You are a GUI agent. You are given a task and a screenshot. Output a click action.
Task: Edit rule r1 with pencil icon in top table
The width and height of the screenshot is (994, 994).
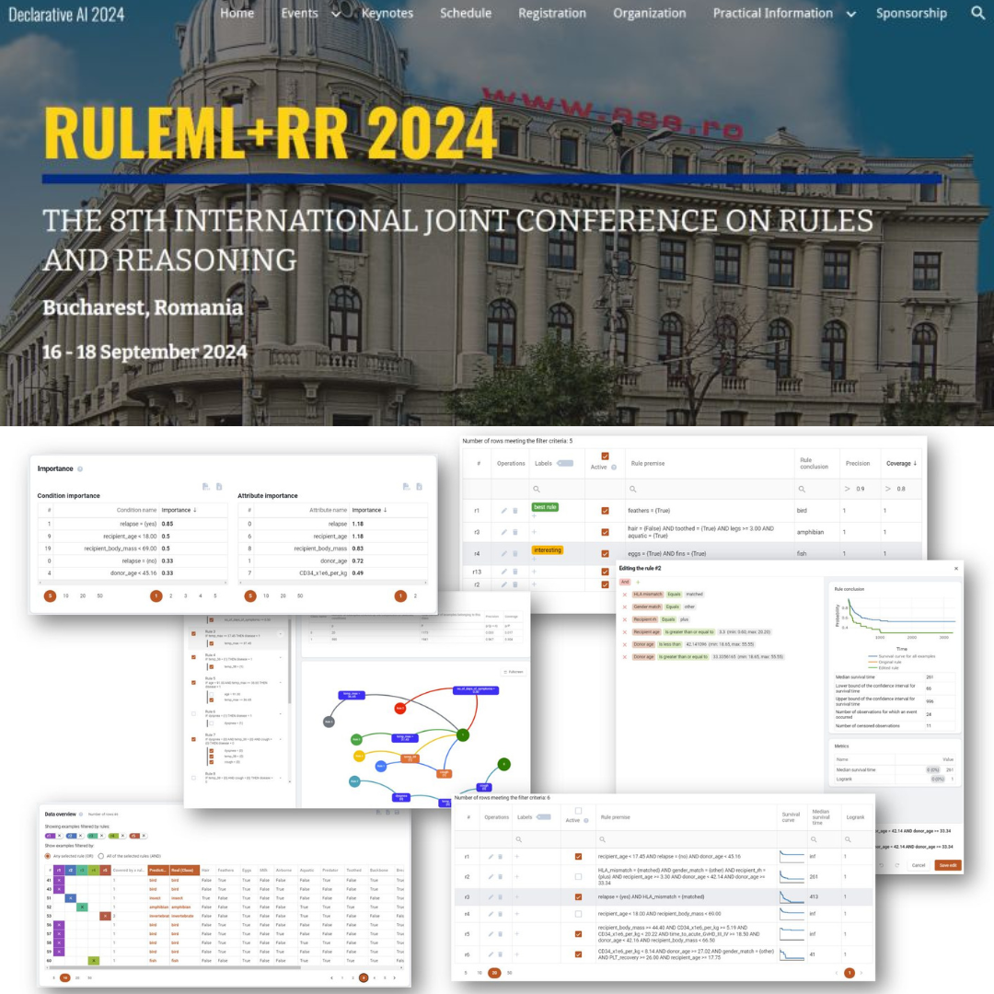tap(504, 510)
